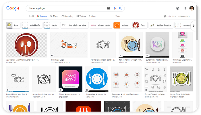The height and width of the screenshot is (115, 201).
Task: Select the table etiquette filter chip
Action: (161, 25)
